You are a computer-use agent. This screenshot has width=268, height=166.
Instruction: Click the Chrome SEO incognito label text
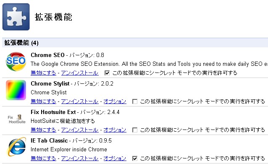[175, 73]
